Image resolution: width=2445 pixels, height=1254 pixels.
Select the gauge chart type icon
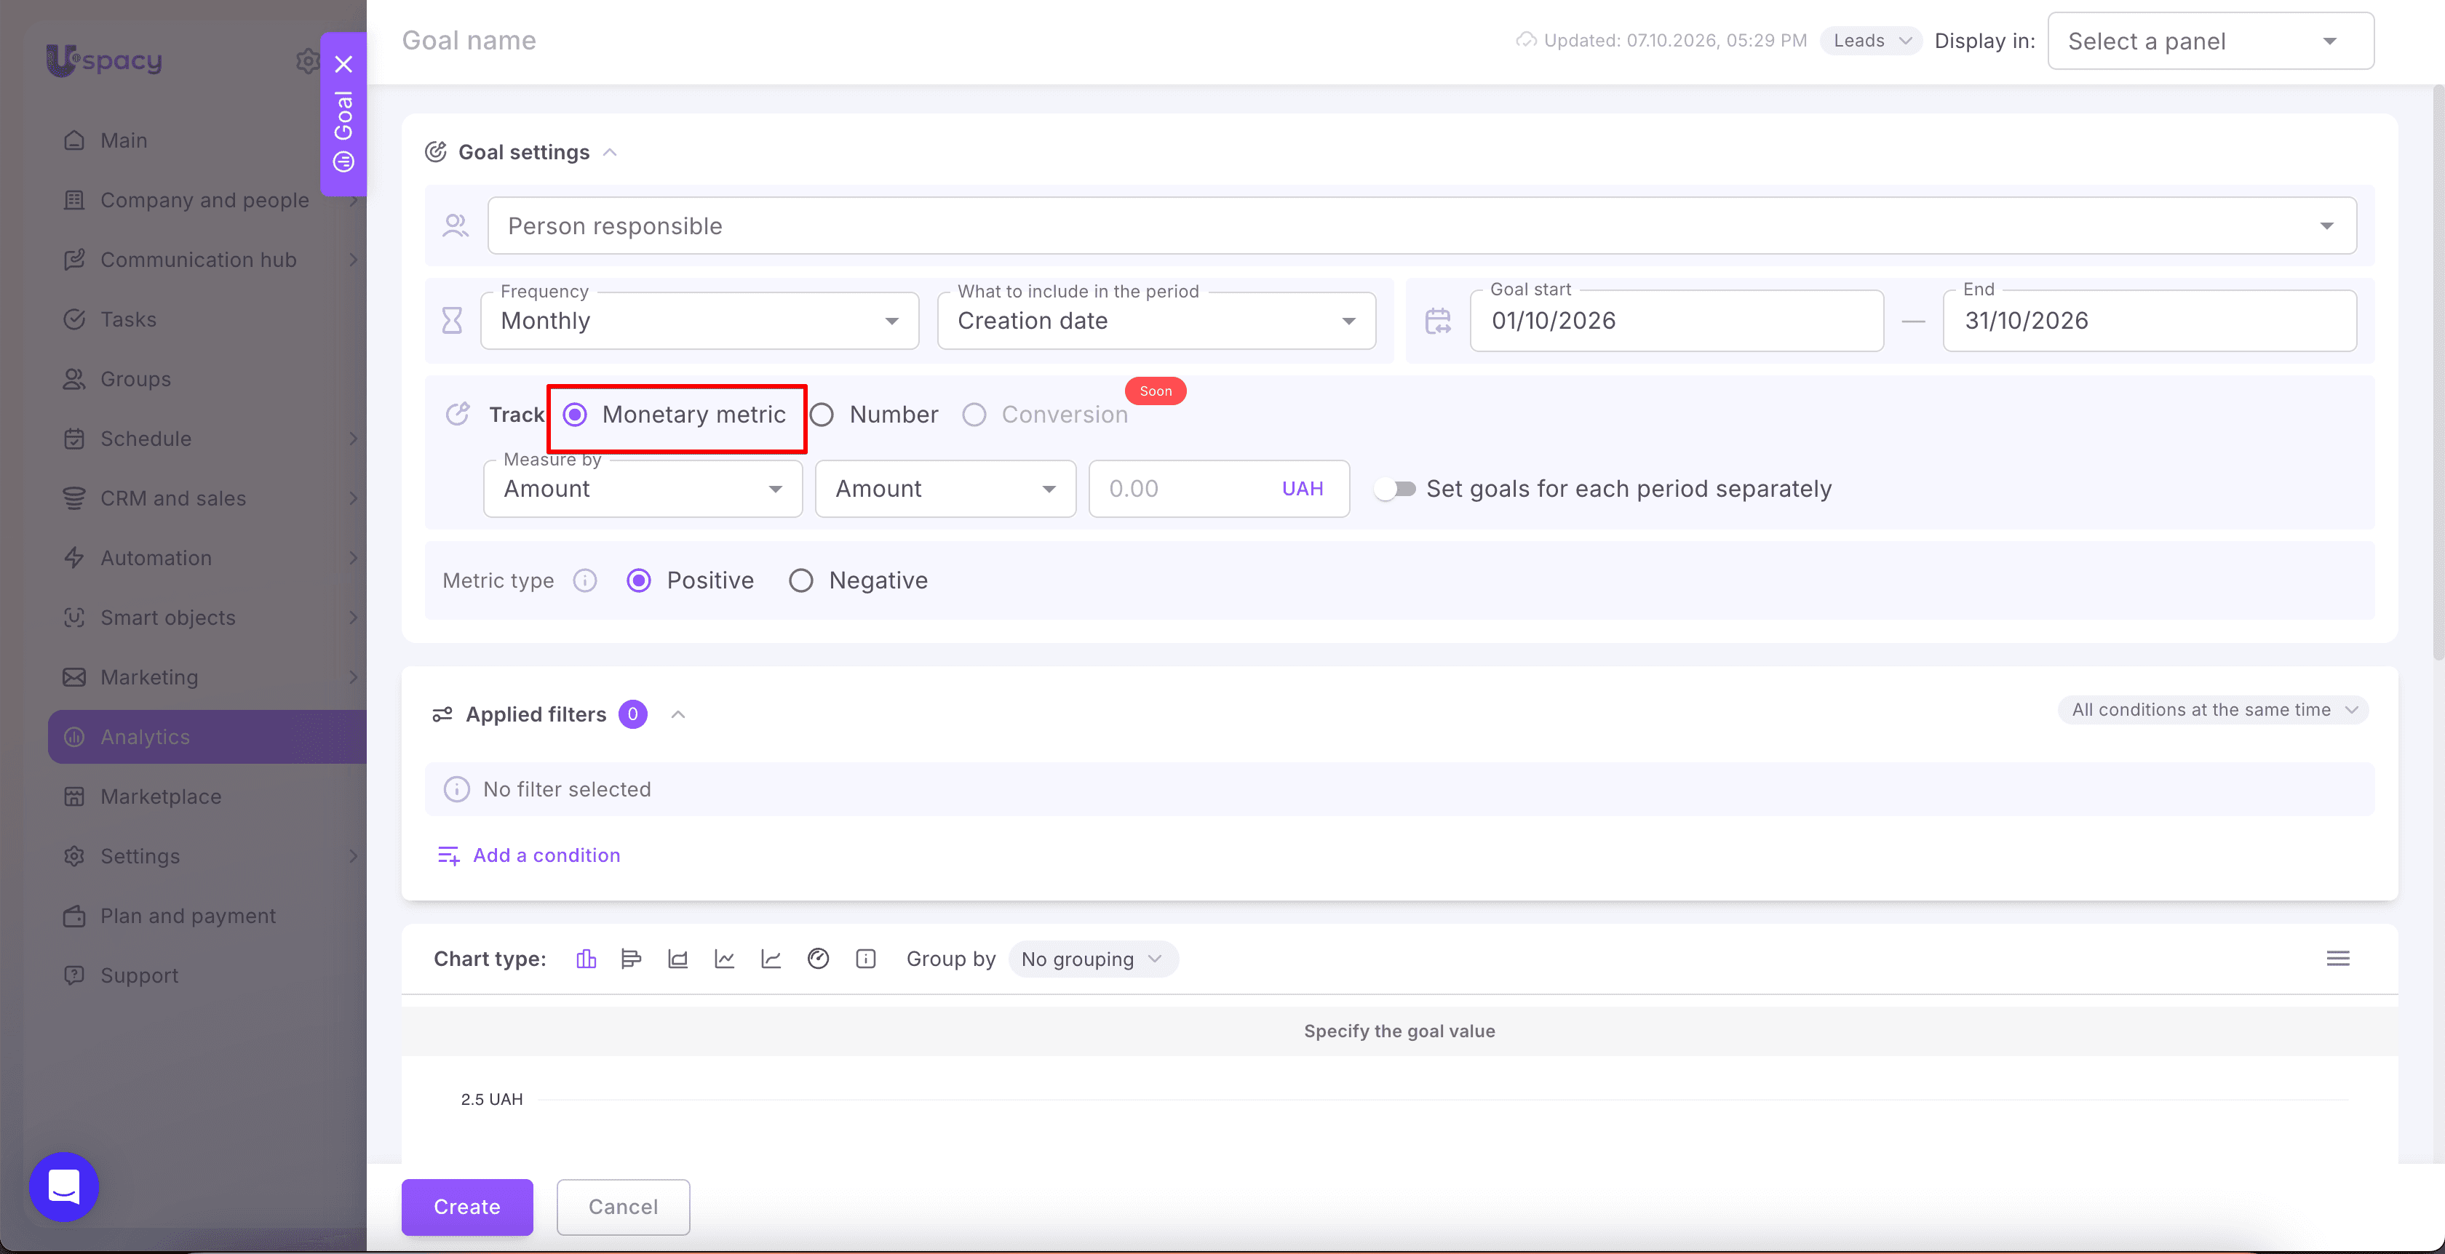tap(818, 959)
